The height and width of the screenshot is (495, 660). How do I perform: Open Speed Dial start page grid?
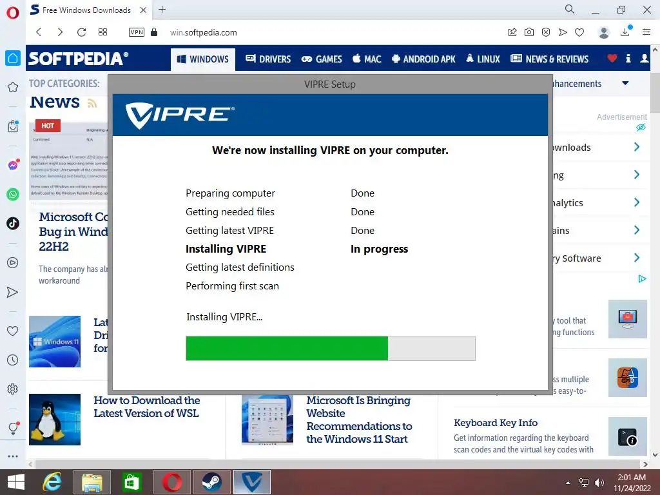pos(102,32)
